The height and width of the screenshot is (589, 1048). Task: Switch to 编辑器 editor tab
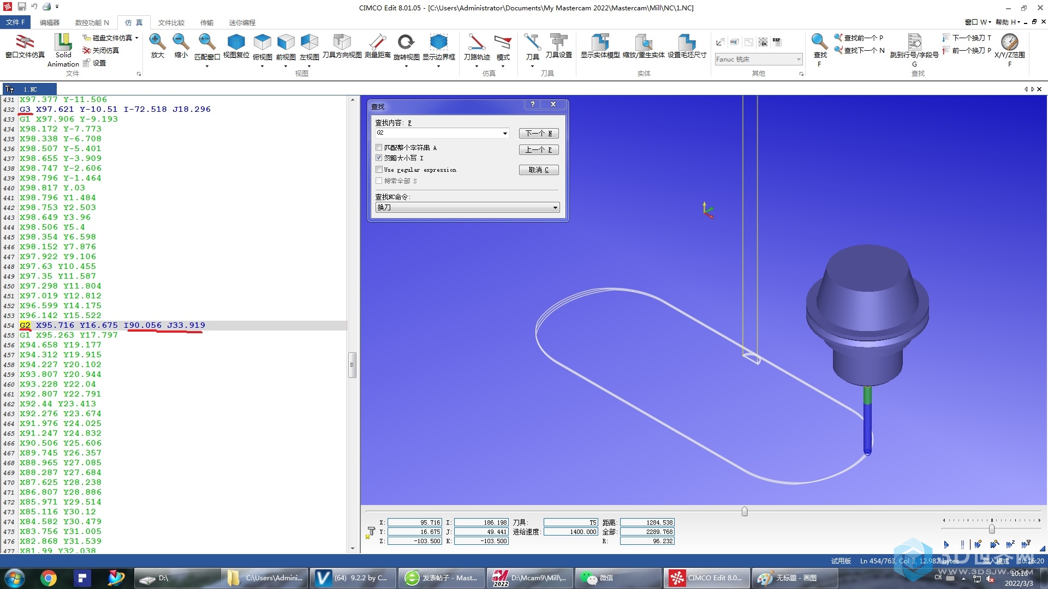pyautogui.click(x=50, y=22)
